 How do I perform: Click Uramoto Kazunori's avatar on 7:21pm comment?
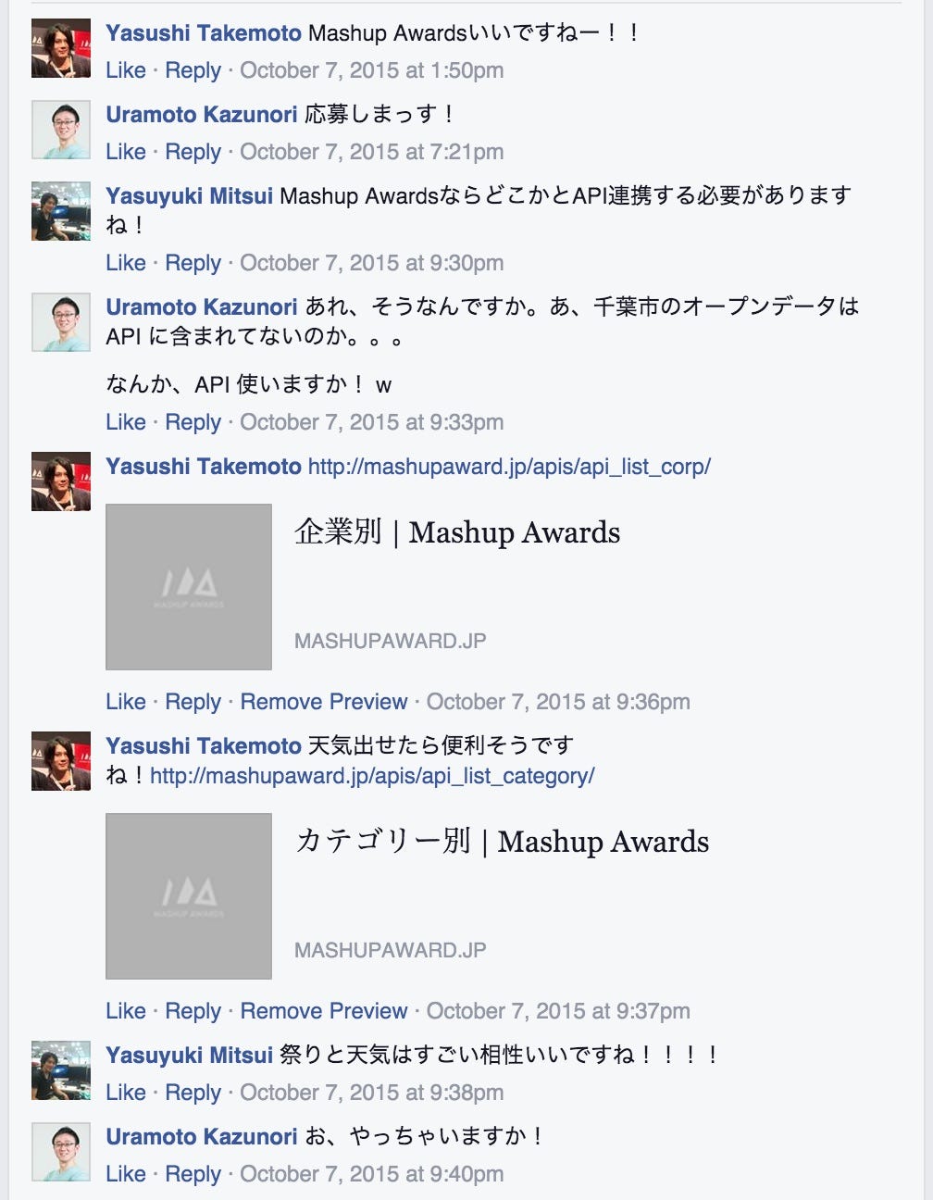click(61, 130)
